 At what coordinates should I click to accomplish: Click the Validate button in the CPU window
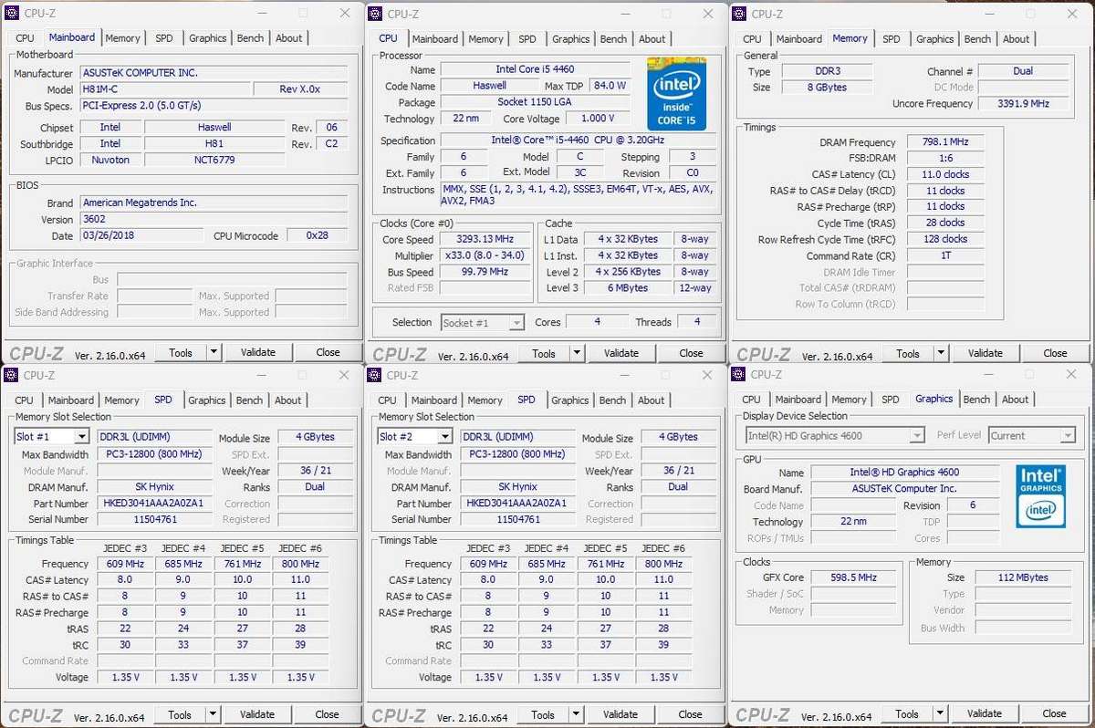(x=621, y=353)
